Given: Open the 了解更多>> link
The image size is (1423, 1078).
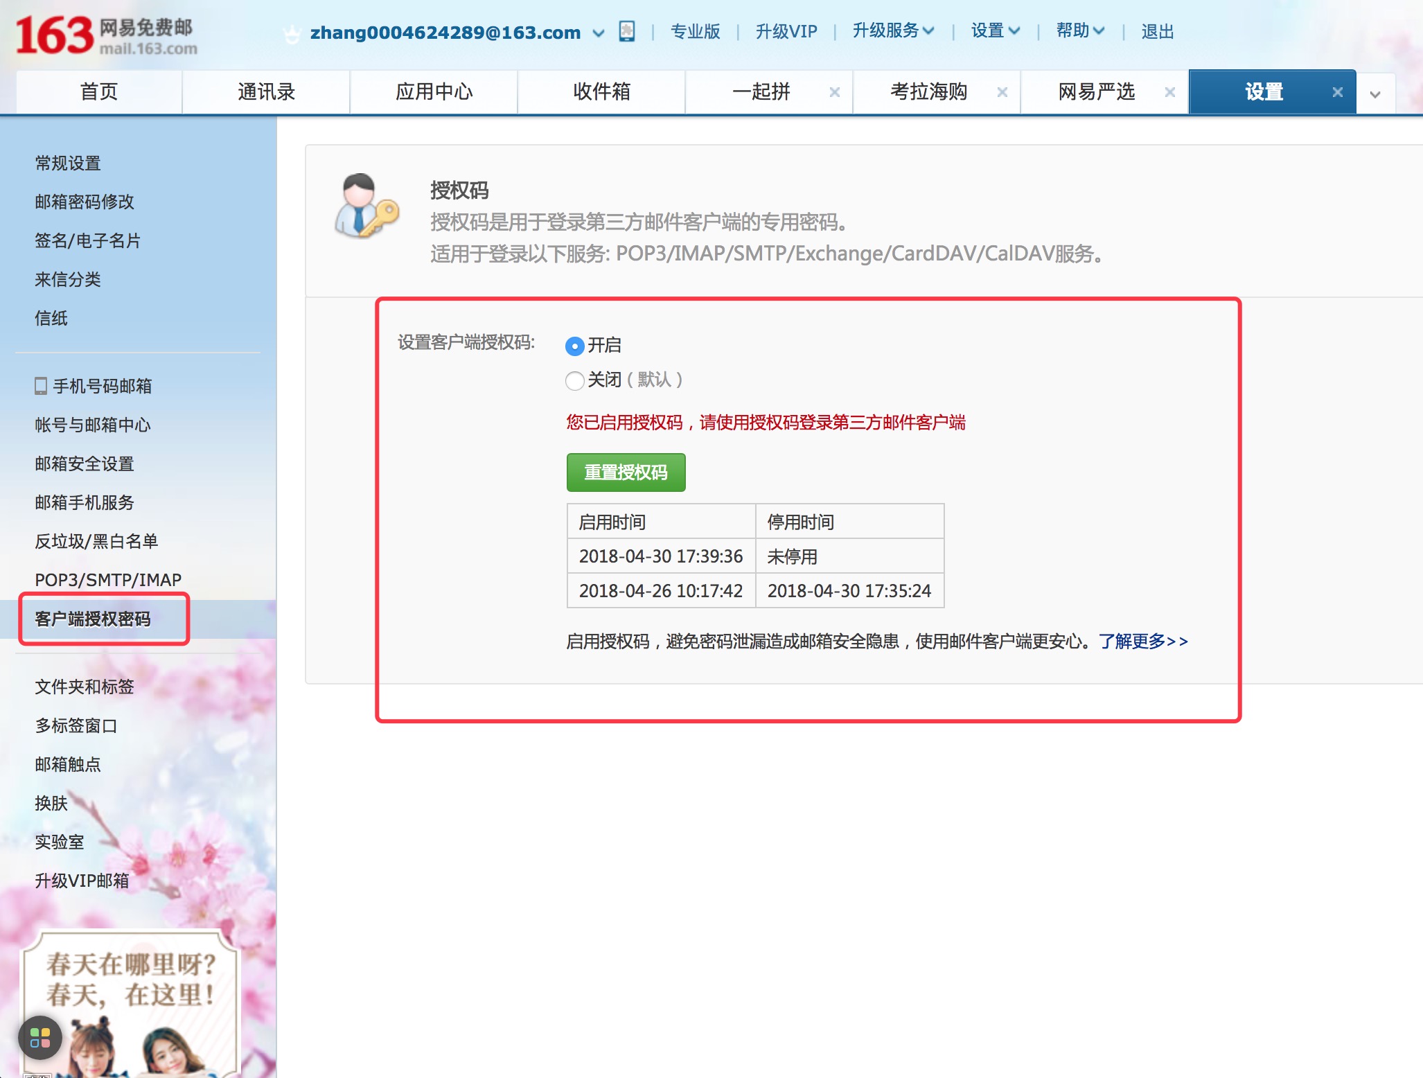Looking at the screenshot, I should [x=1143, y=641].
